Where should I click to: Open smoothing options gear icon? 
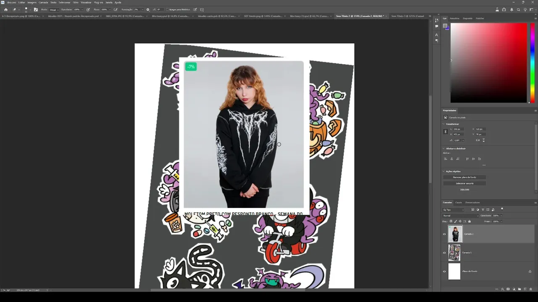(x=148, y=9)
